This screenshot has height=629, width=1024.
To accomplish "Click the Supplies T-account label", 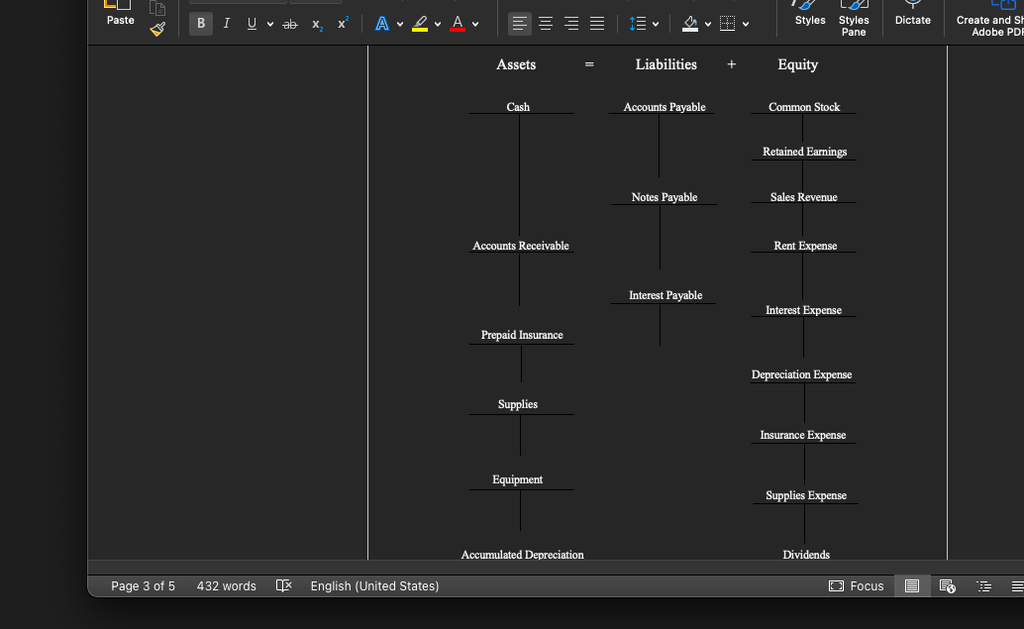I will tap(518, 404).
